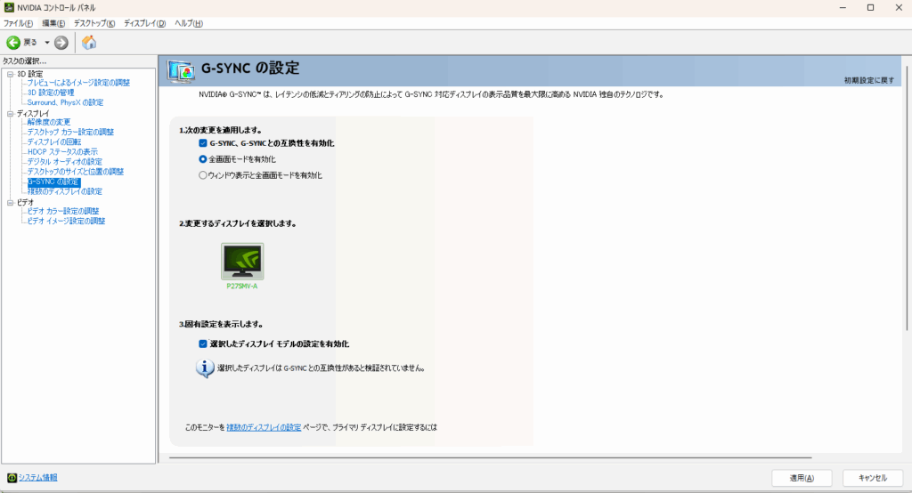Click the Forward arrow icon
912x493 pixels.
click(x=61, y=43)
